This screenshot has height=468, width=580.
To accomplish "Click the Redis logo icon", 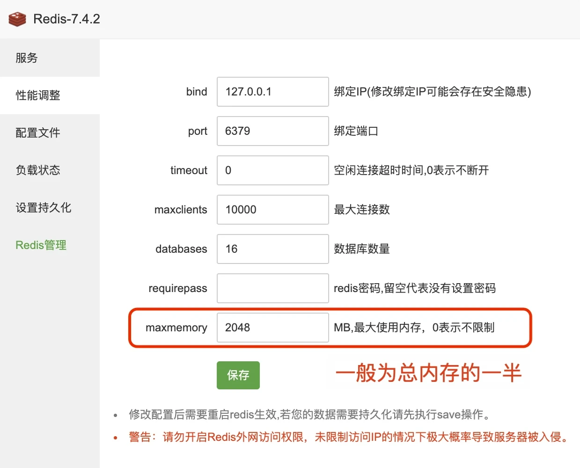I will pos(17,19).
